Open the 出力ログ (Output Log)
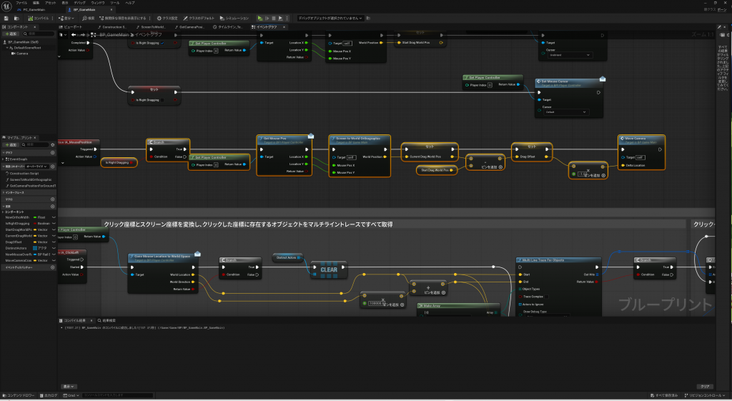732x401 pixels. [49, 395]
